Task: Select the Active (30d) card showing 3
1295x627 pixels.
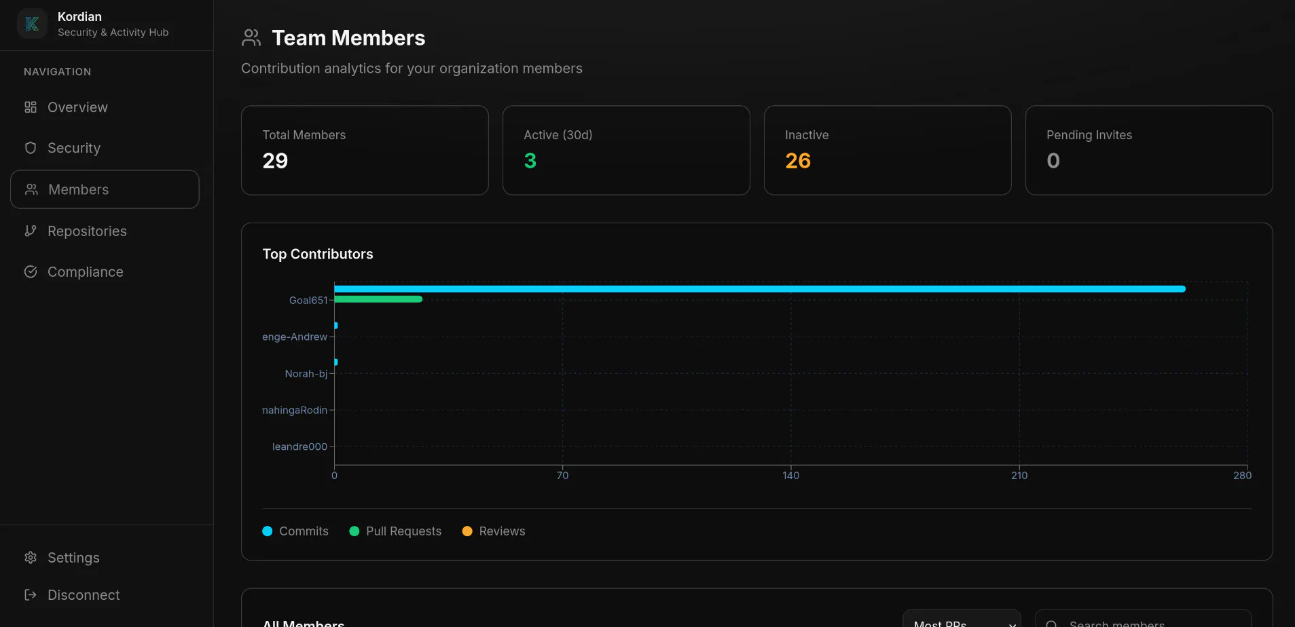Action: tap(626, 150)
